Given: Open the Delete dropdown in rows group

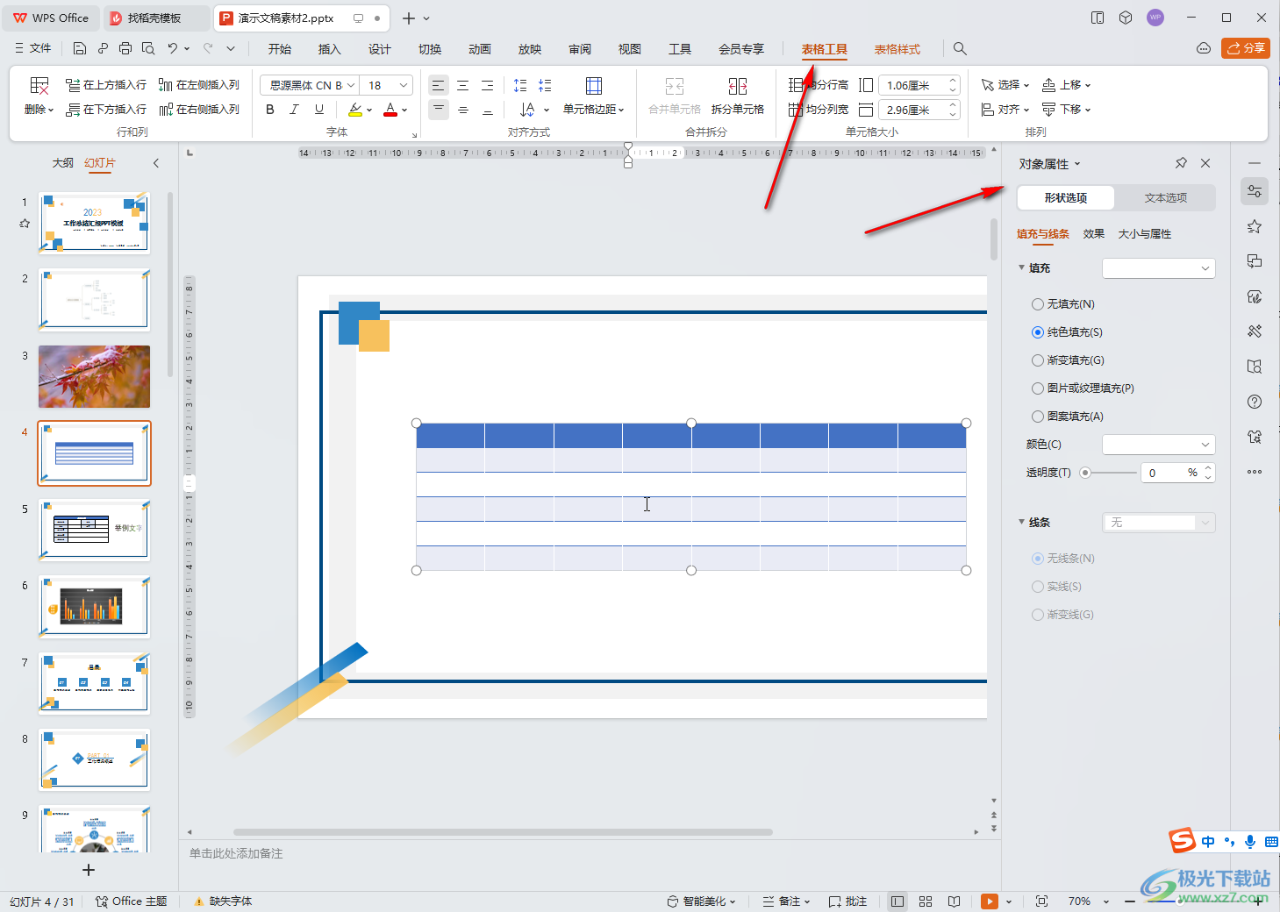Looking at the screenshot, I should click(x=39, y=110).
